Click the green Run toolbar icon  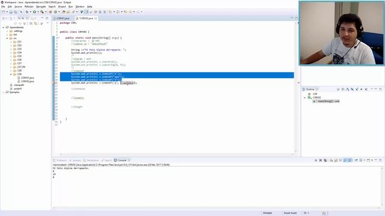pyautogui.click(x=34, y=12)
